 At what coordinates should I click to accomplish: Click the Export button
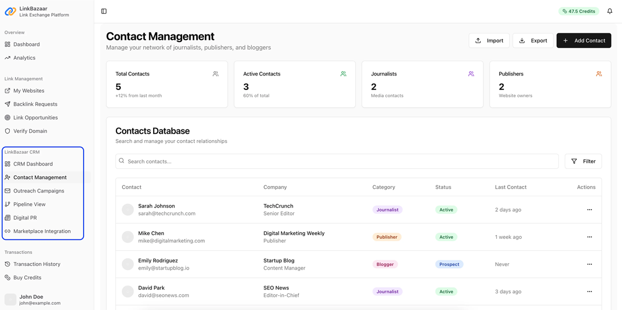pyautogui.click(x=533, y=40)
